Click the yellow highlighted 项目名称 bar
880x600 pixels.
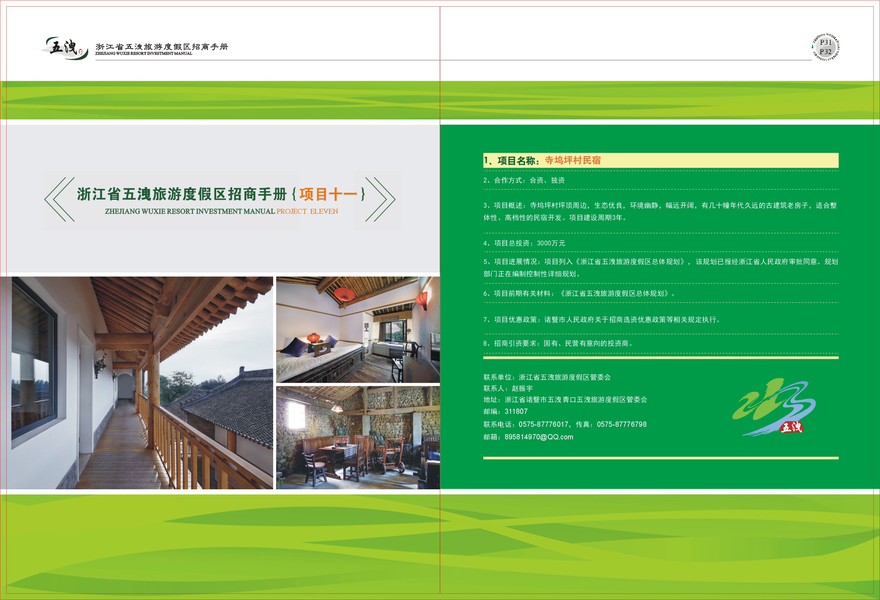click(x=660, y=160)
